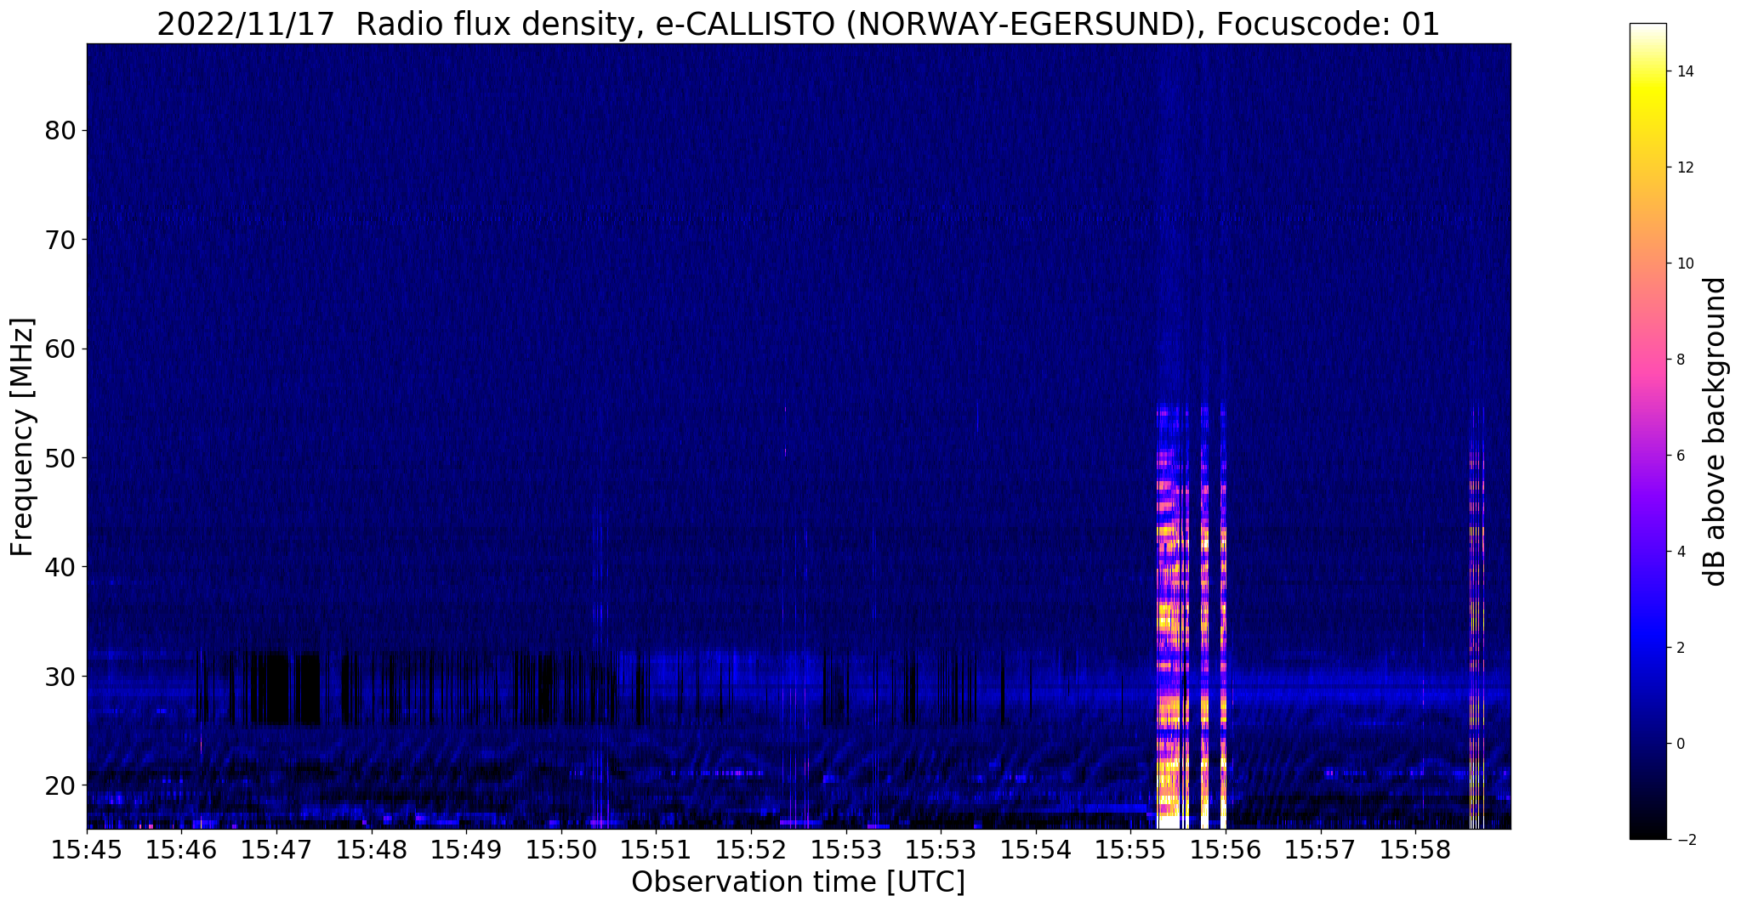Select the 40 MHz frequency tick label
This screenshot has height=907, width=1741.
pos(60,567)
